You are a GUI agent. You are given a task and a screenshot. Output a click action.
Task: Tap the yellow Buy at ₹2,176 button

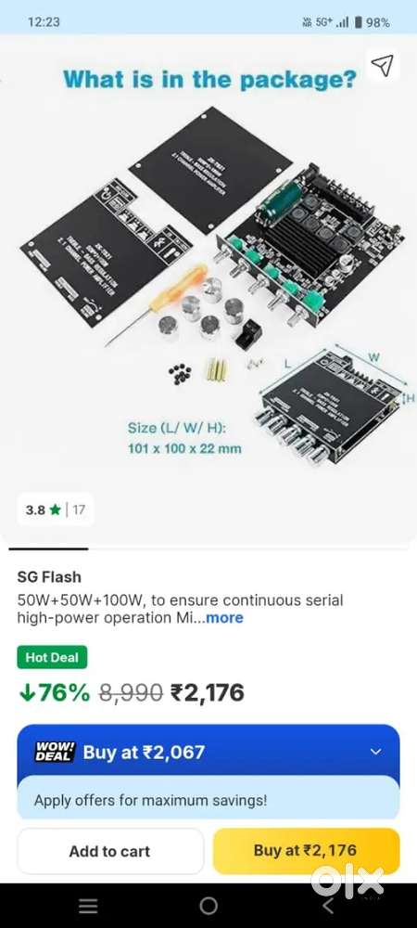click(x=306, y=851)
